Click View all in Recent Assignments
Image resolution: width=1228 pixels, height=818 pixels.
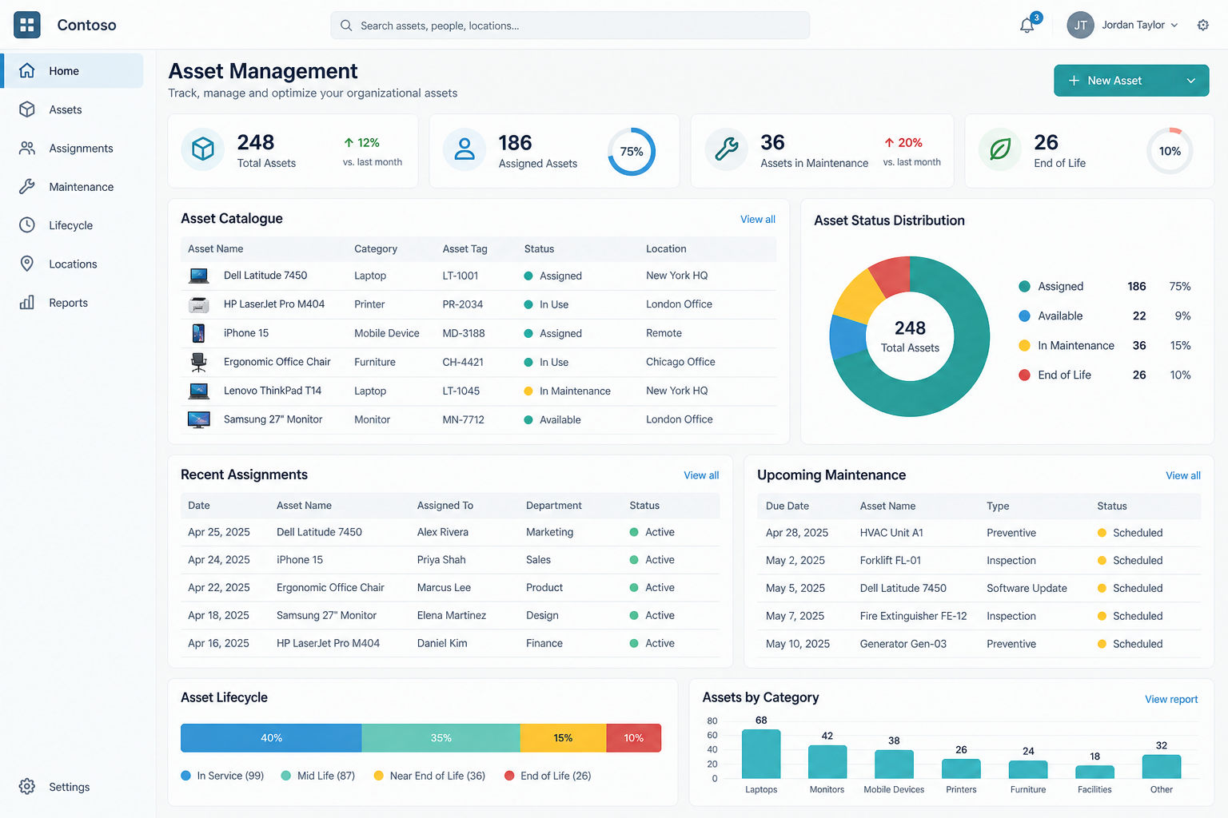tap(701, 475)
